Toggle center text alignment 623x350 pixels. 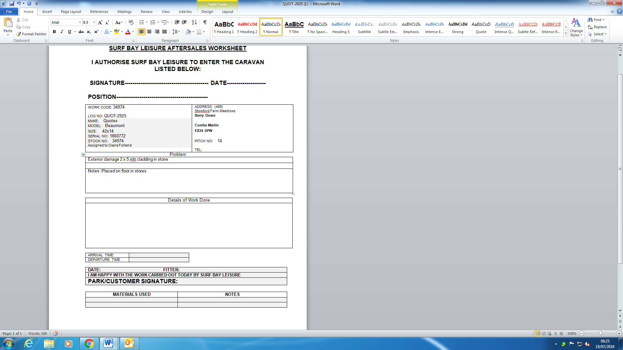(149, 32)
